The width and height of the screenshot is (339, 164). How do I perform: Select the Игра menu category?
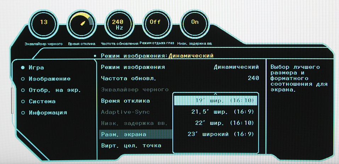tap(32, 68)
